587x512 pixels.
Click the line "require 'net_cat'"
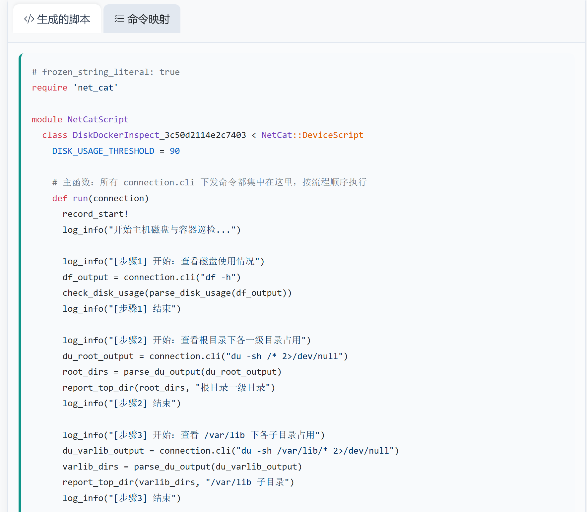[x=75, y=88]
